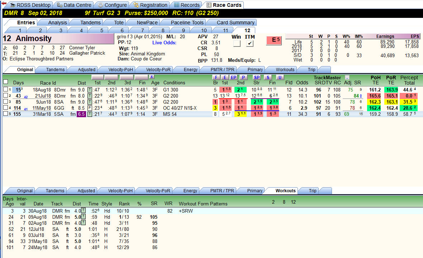Click the EP column toggle button

(x=233, y=78)
